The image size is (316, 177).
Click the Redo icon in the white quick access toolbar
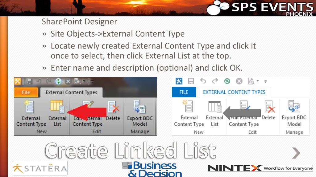(x=215, y=81)
